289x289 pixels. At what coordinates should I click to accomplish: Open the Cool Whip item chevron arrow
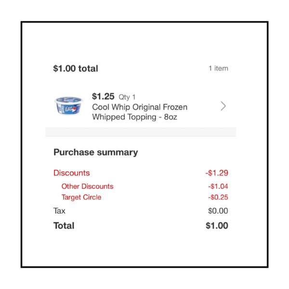coord(223,106)
